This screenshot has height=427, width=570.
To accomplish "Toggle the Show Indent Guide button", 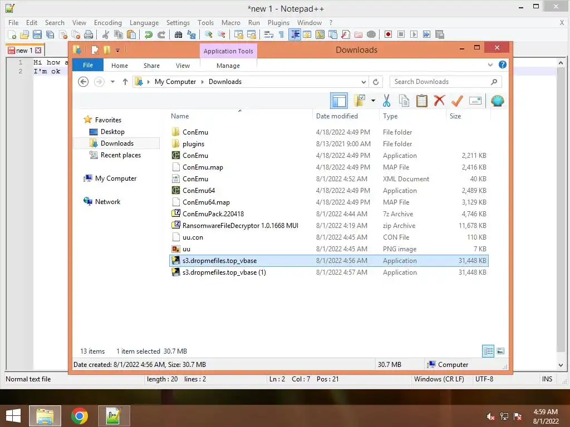I will 295,34.
